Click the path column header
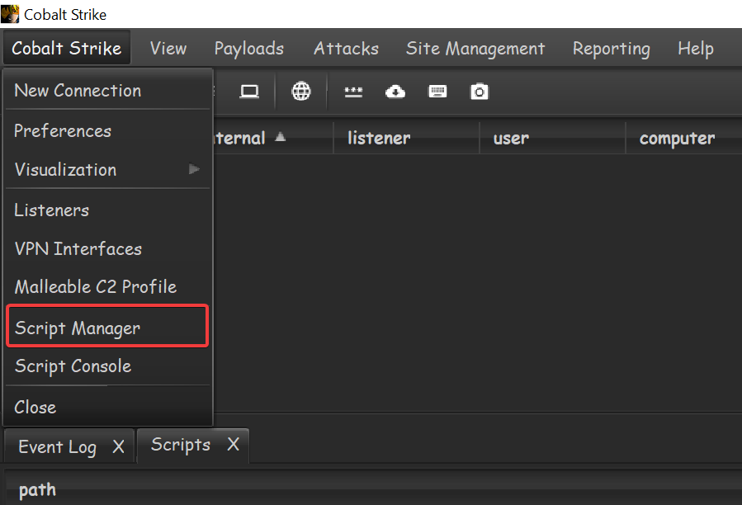The width and height of the screenshot is (742, 505). [x=373, y=489]
